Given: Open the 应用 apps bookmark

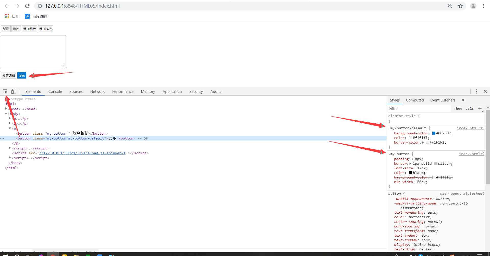Looking at the screenshot, I should [12, 16].
